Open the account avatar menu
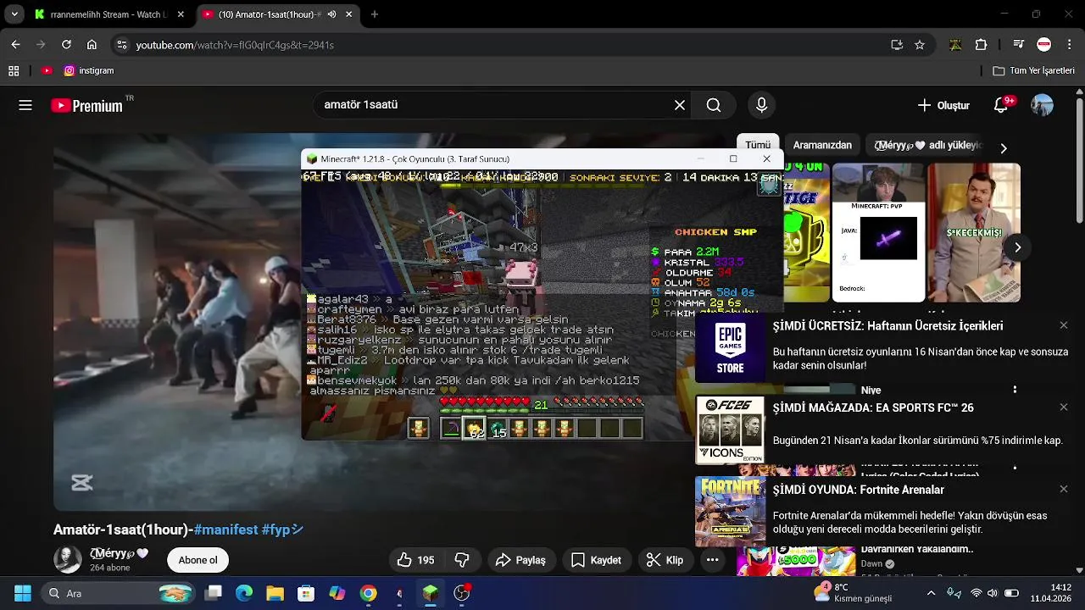 coord(1042,105)
